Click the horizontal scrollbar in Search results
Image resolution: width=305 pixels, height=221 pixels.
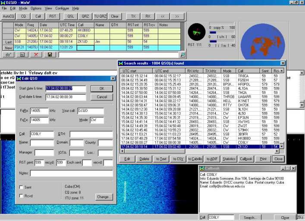point(200,151)
